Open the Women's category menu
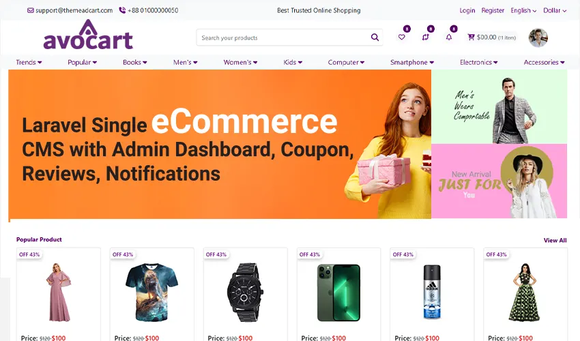 [240, 62]
